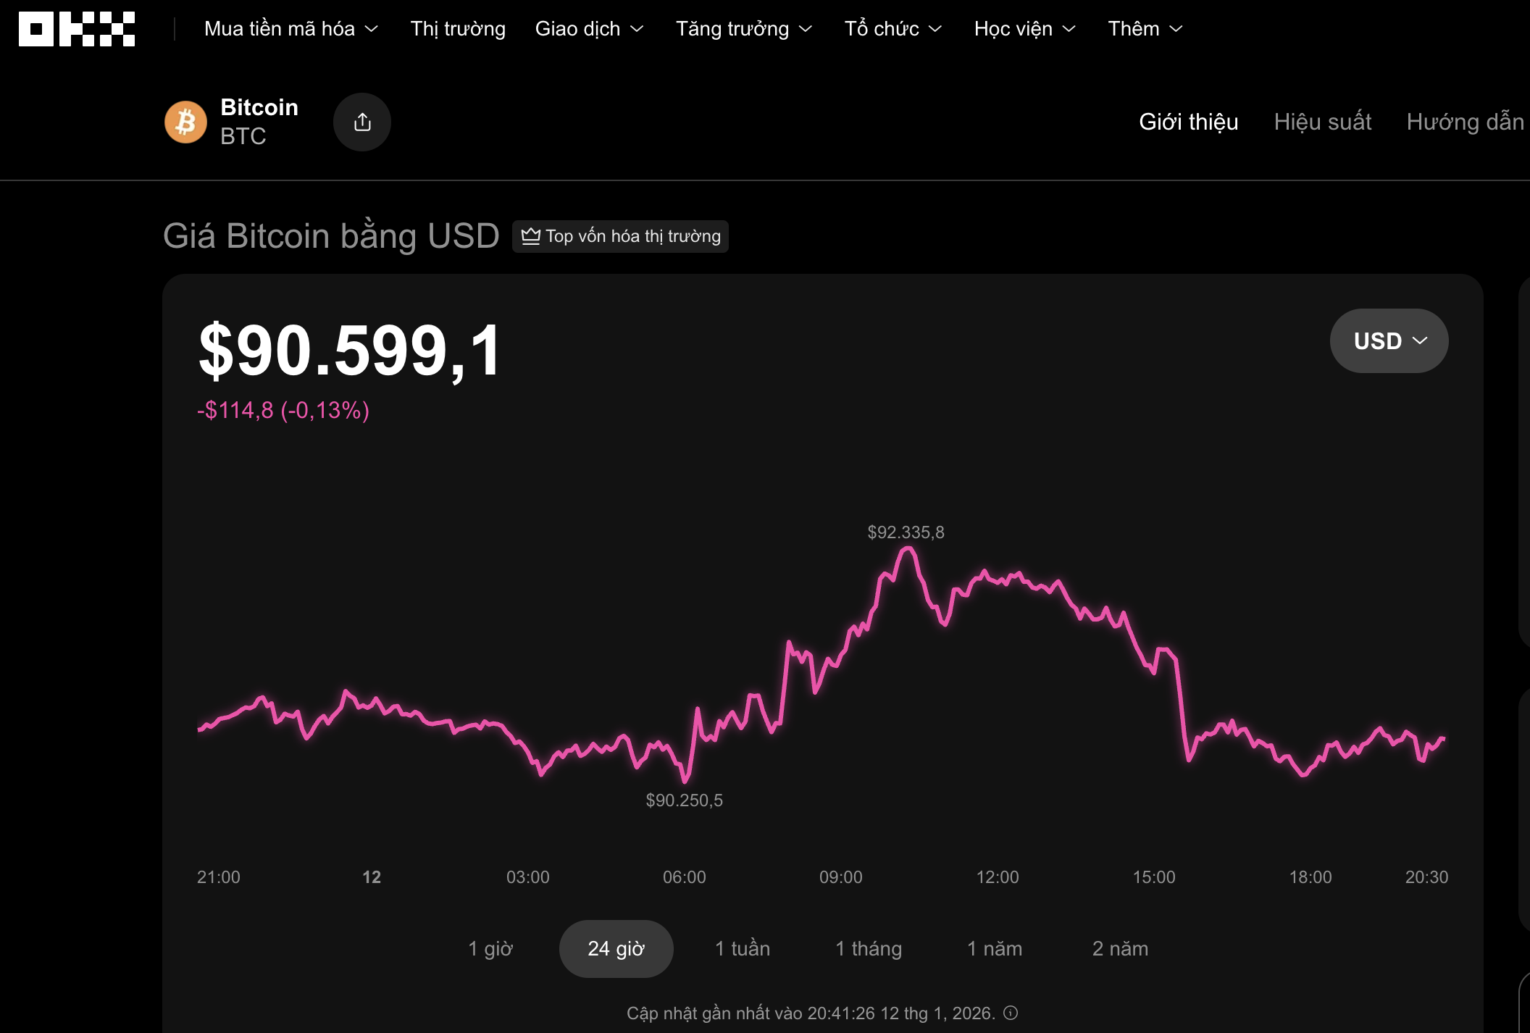Click the Bitcoin coin icon
1530x1033 pixels.
pyautogui.click(x=185, y=122)
